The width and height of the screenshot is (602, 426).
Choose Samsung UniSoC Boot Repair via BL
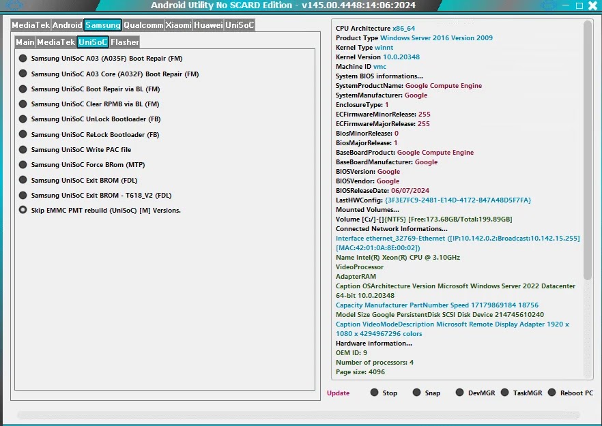[x=89, y=89]
